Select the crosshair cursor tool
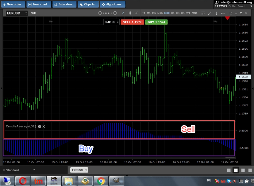Image resolution: width=254 pixels, height=186 pixels. click(123, 13)
